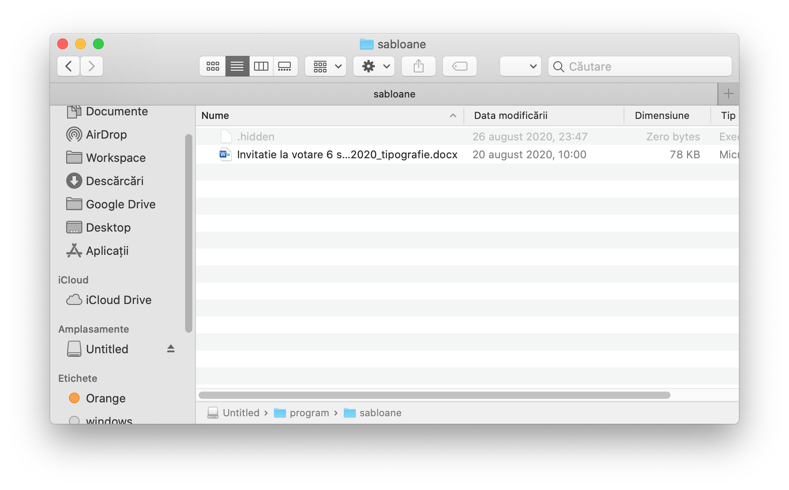Image resolution: width=789 pixels, height=490 pixels.
Task: Open the group-by arrangement dropdown
Action: (x=326, y=67)
